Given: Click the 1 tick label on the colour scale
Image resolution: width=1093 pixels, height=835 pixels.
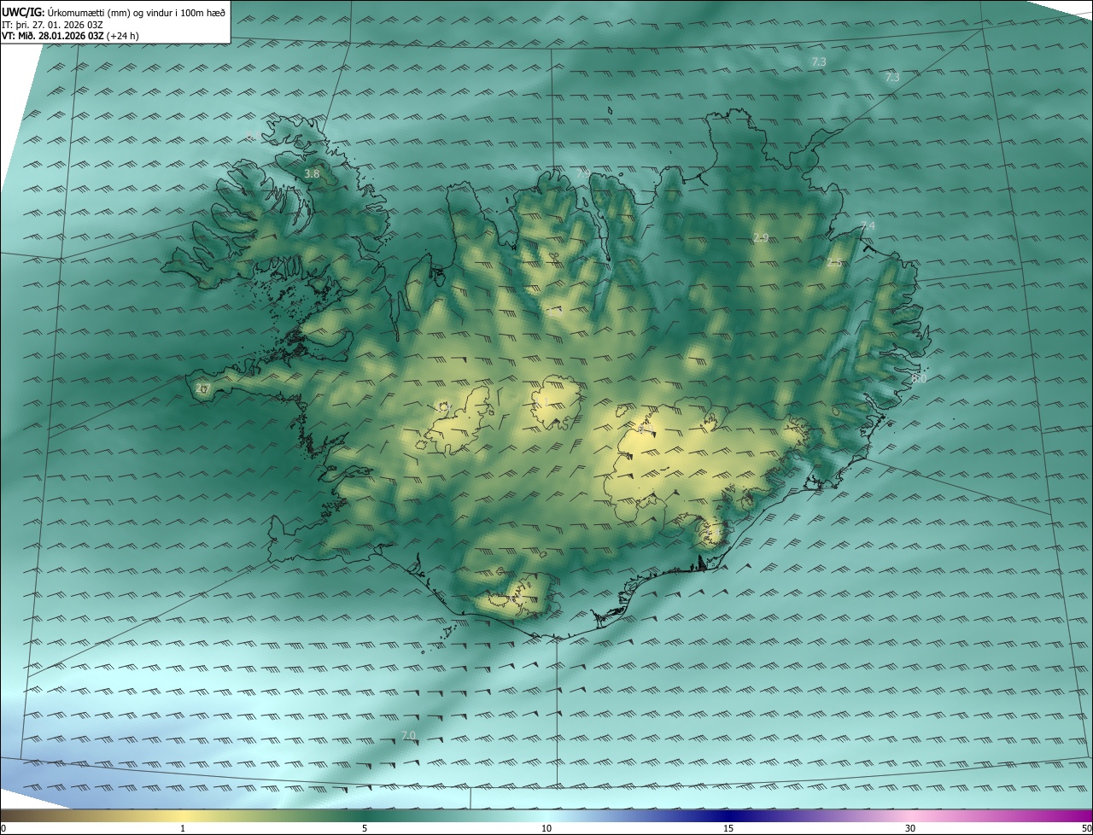Looking at the screenshot, I should [183, 829].
